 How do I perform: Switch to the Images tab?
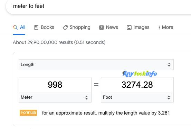138,28
